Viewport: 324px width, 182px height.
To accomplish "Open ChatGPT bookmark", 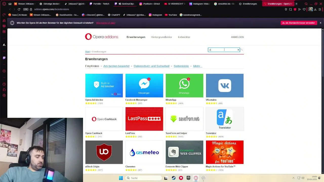I will click(x=114, y=15).
